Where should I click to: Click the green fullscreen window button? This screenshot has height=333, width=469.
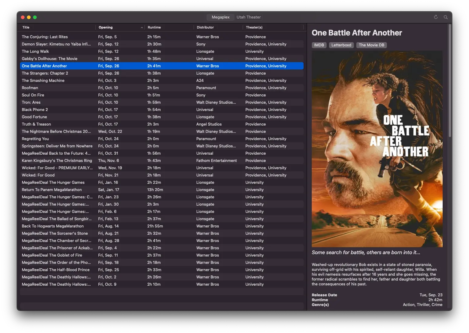35,17
